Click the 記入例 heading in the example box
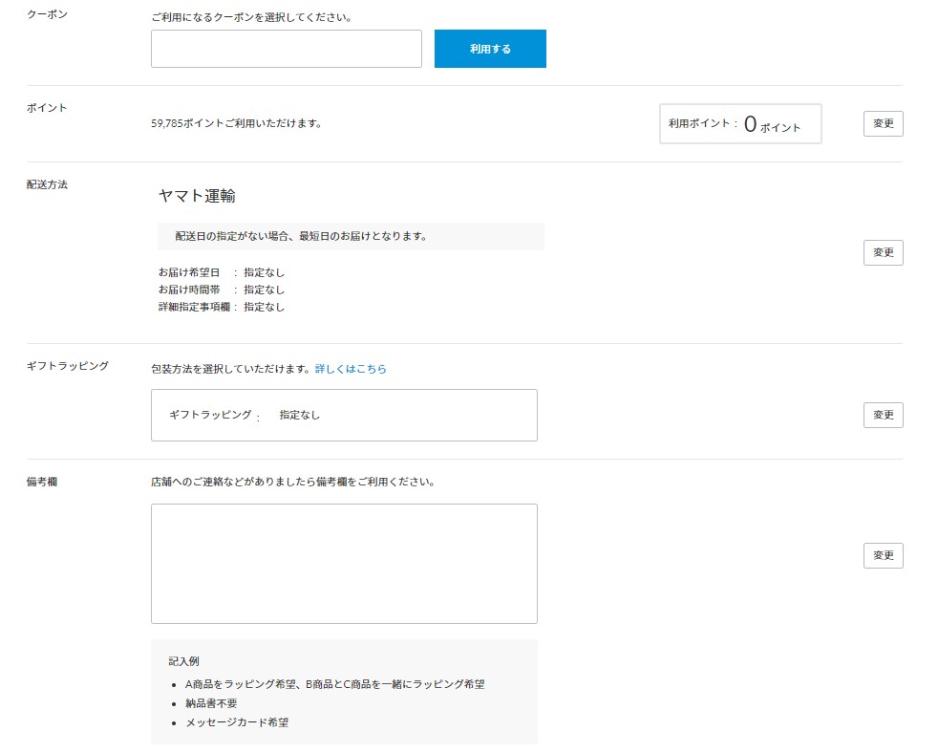This screenshot has height=753, width=938. pyautogui.click(x=183, y=661)
